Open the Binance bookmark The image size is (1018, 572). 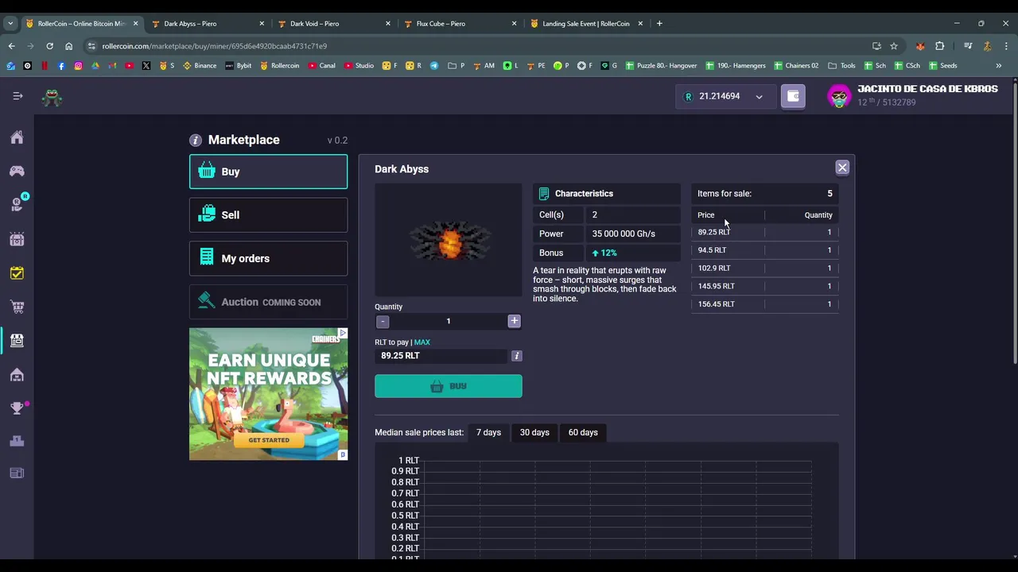200,66
